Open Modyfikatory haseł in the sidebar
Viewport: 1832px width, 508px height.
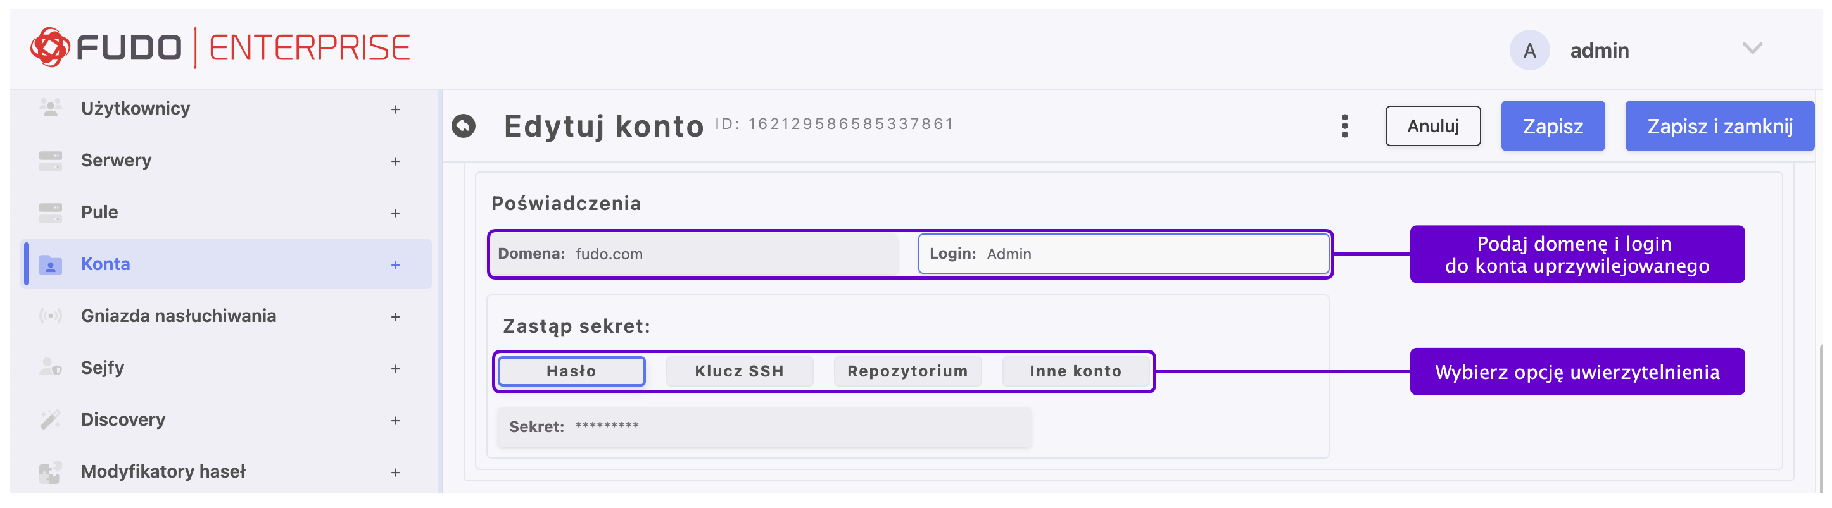(x=163, y=472)
